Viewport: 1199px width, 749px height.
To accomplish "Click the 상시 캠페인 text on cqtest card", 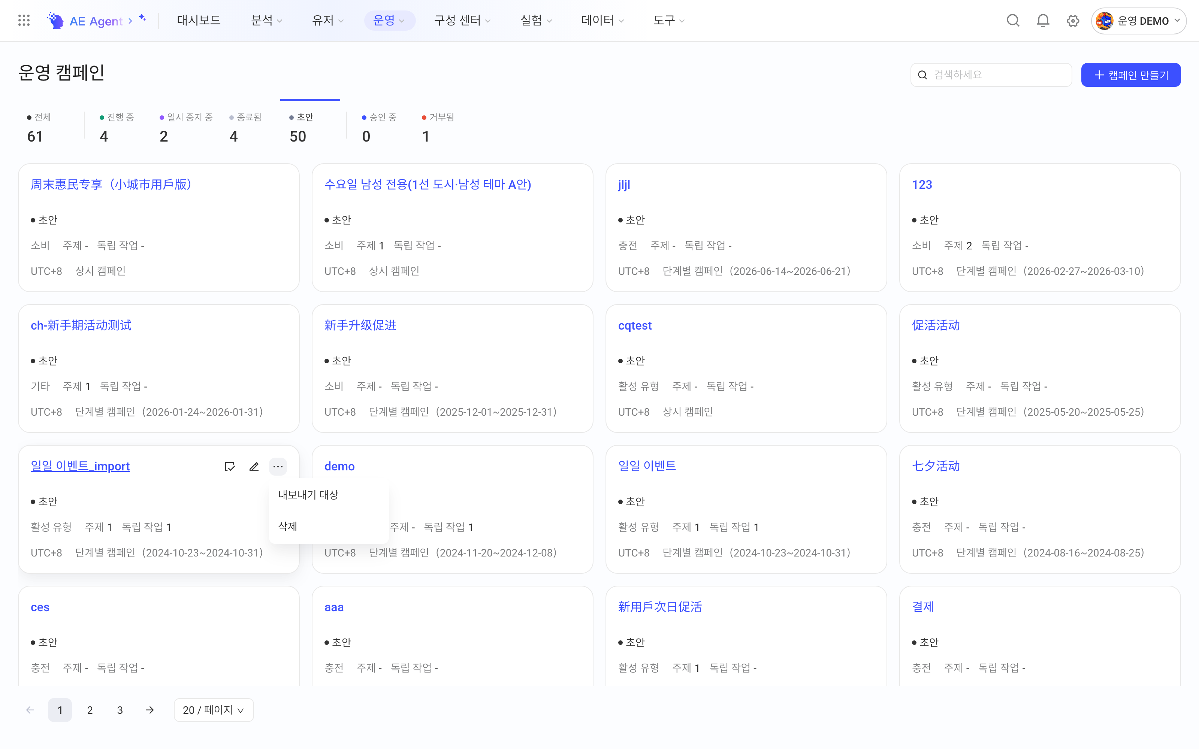I will [688, 412].
